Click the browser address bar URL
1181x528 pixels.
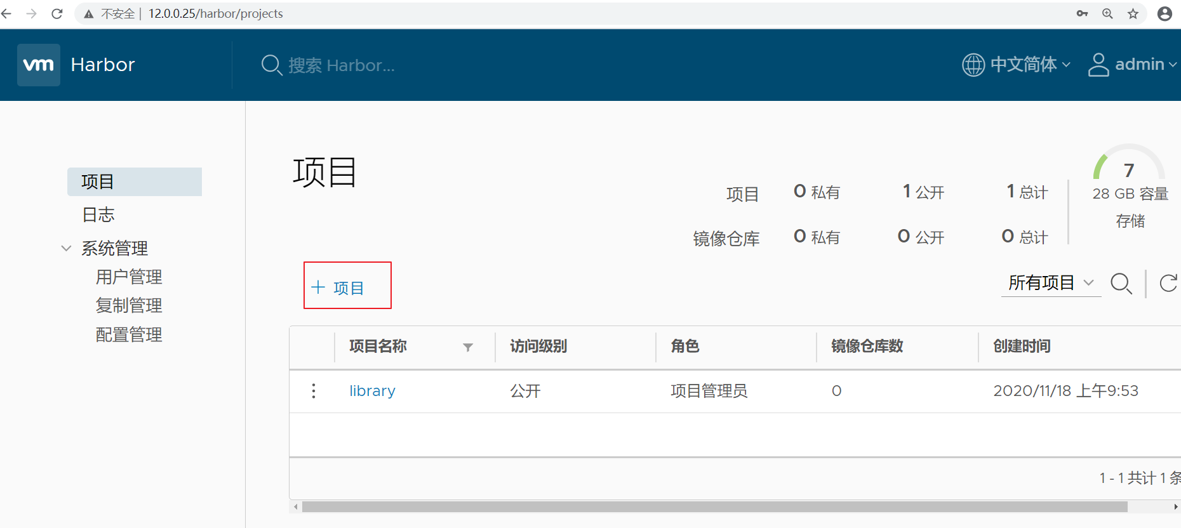[216, 13]
